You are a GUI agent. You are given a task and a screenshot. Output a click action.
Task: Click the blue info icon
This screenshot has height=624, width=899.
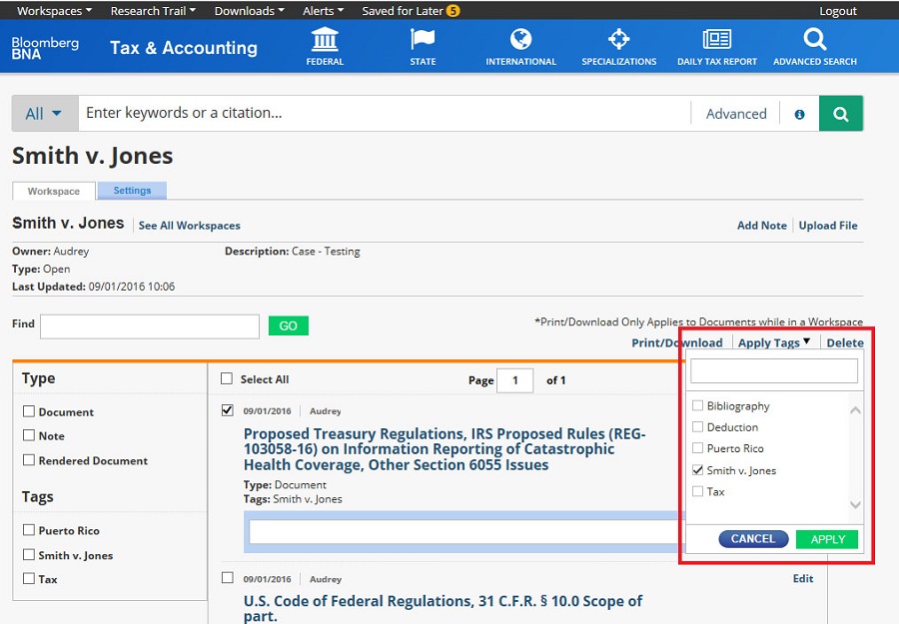click(799, 115)
